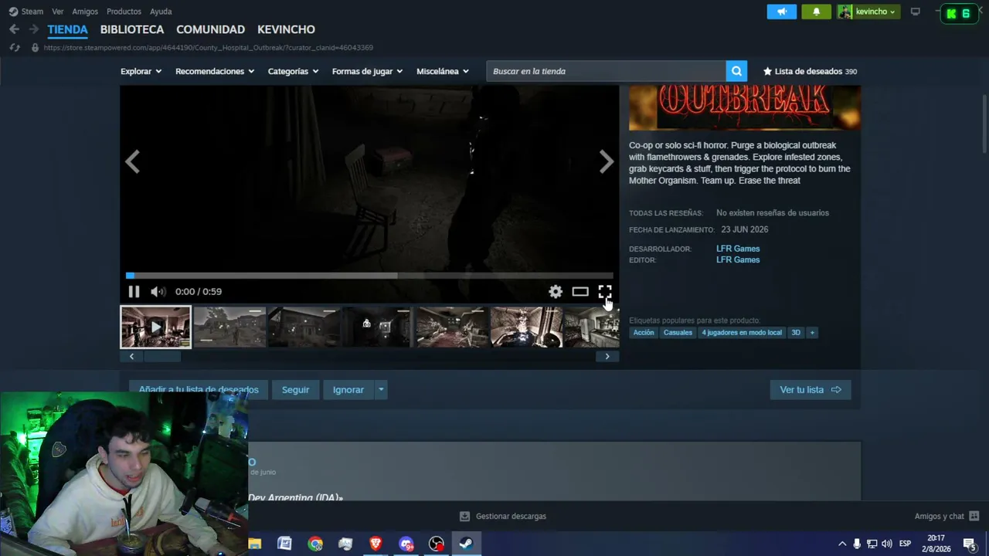Screen dimensions: 989x556
Task: Open the notifications bell
Action: coord(817,12)
